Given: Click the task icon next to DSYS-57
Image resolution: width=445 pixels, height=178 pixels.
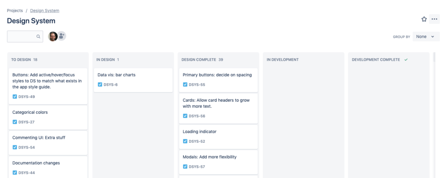Looking at the screenshot, I should tap(185, 167).
